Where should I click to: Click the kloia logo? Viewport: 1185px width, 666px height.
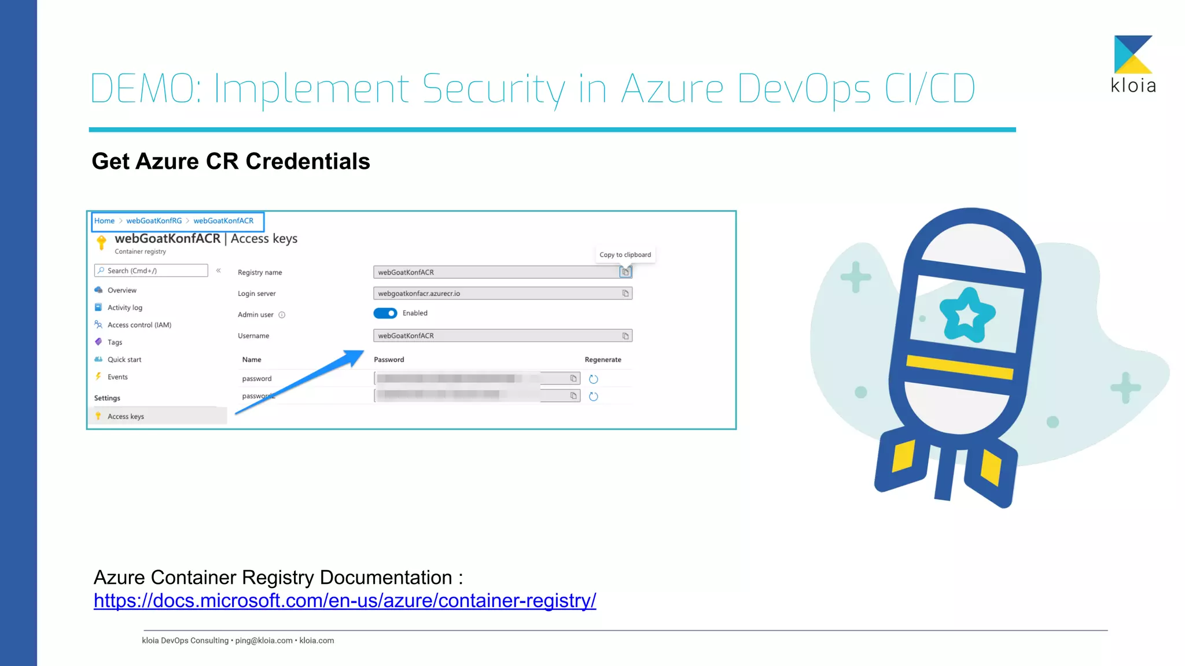1133,64
